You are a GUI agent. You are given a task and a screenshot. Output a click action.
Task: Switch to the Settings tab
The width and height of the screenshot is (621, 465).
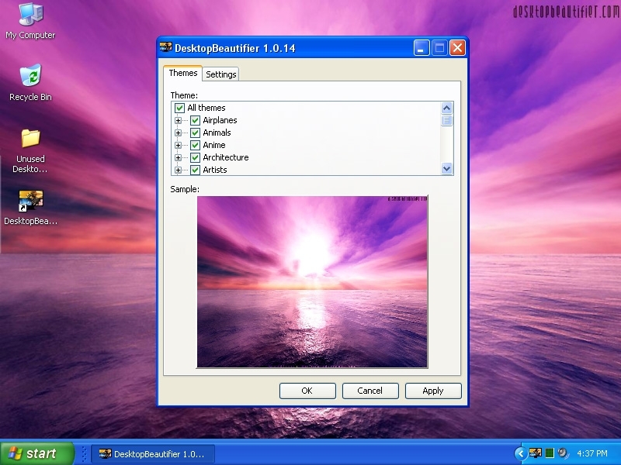coord(220,74)
